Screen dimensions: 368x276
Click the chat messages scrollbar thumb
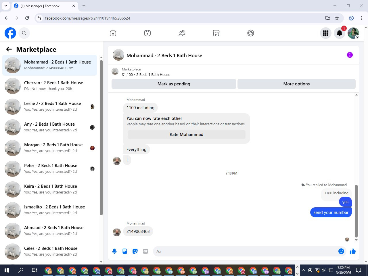click(356, 211)
